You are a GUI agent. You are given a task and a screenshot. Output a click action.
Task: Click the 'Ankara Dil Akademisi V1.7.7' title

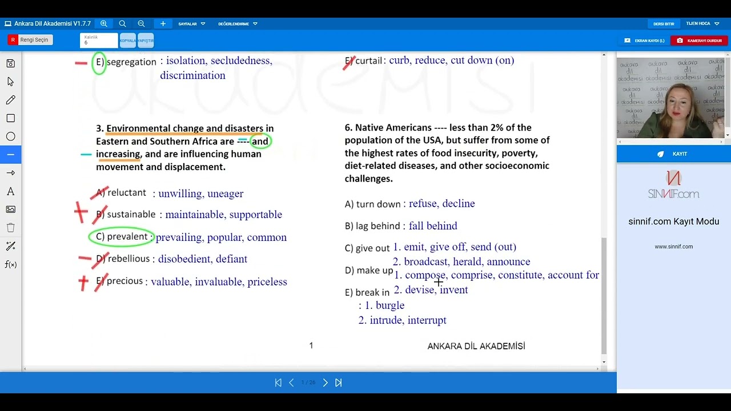[x=53, y=24]
